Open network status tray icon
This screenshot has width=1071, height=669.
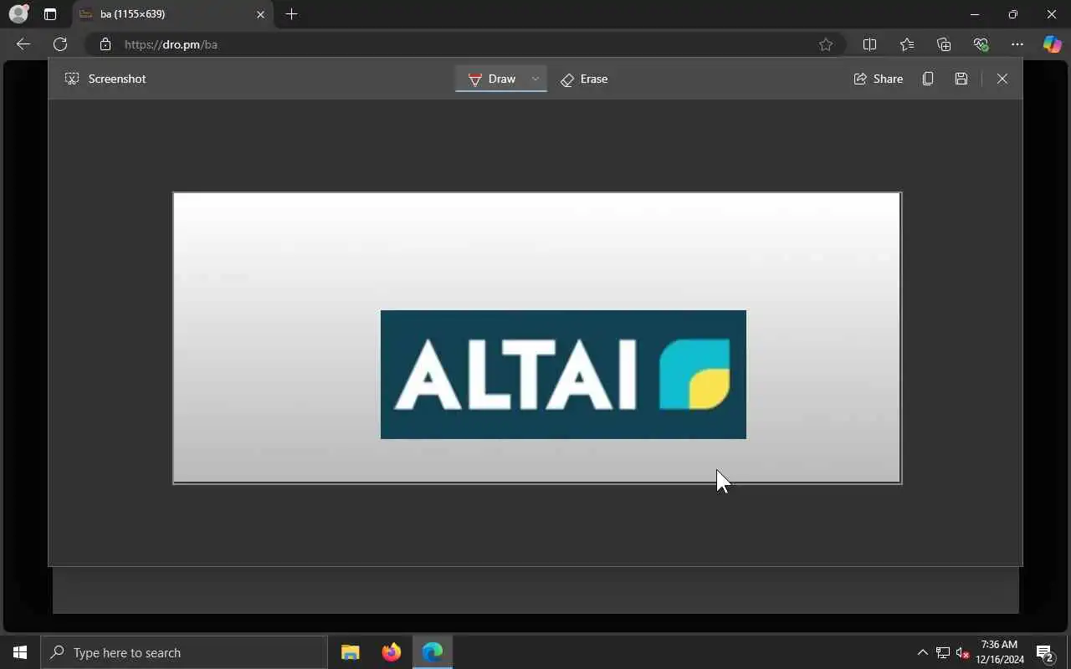(x=943, y=652)
